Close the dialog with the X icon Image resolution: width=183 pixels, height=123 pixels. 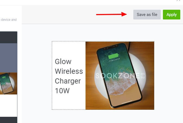tap(178, 1)
